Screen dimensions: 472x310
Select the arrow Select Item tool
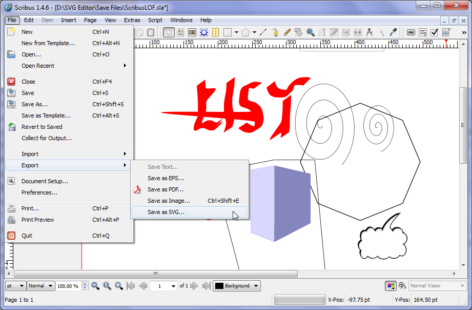(x=169, y=32)
